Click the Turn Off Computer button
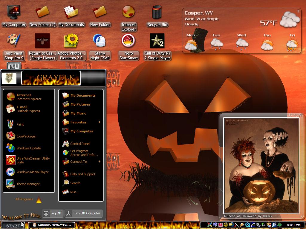 click(84, 213)
